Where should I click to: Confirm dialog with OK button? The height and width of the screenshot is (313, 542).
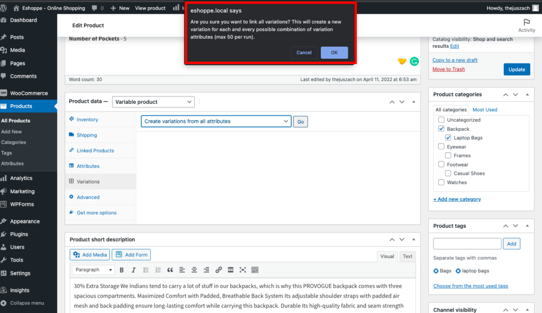tap(334, 52)
